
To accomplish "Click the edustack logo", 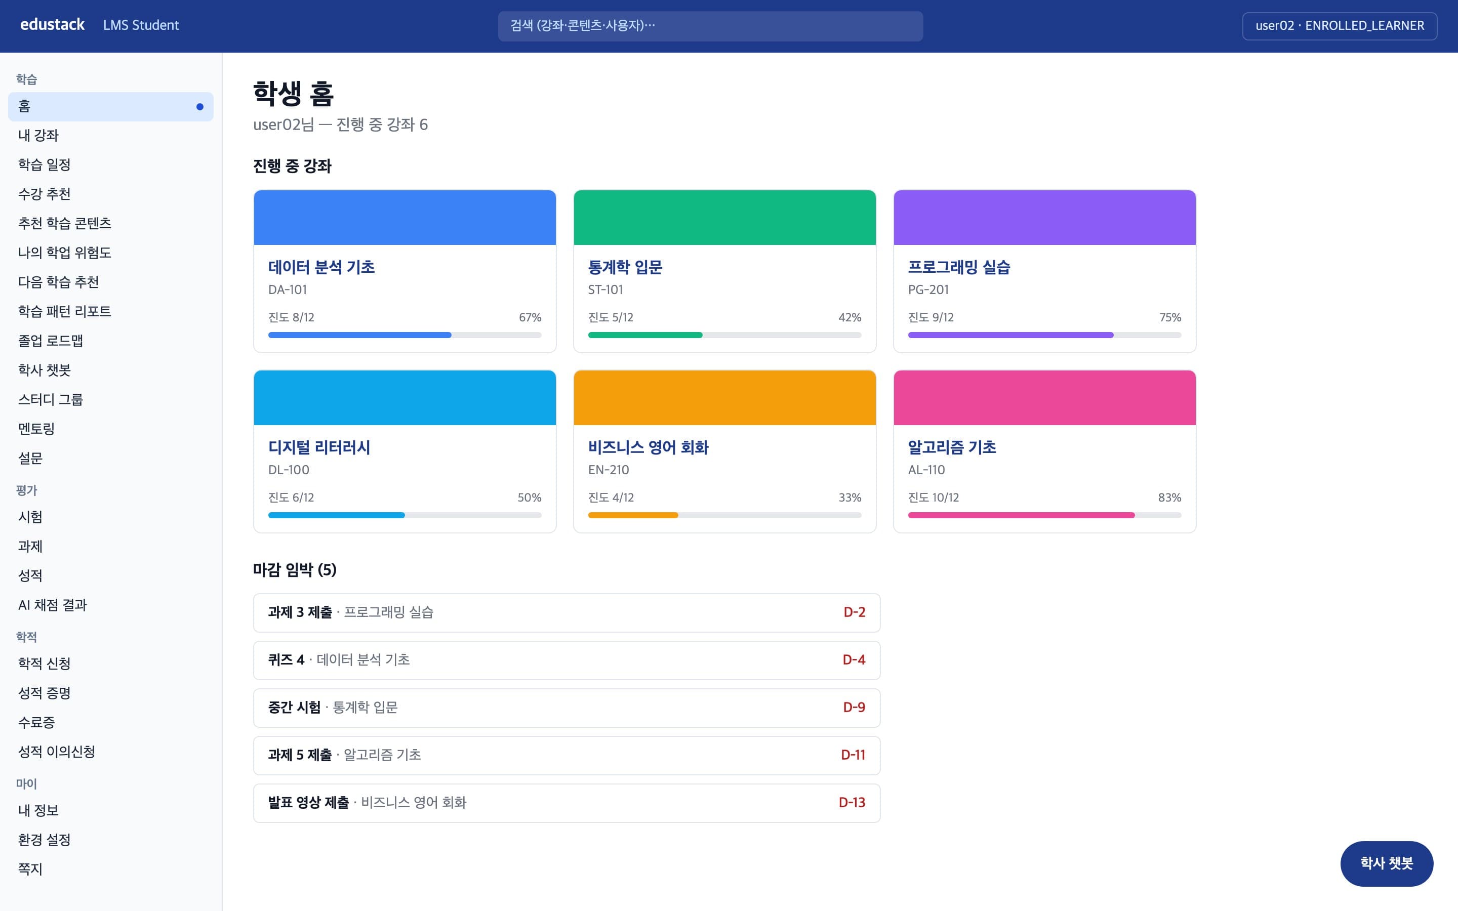I will [x=53, y=25].
